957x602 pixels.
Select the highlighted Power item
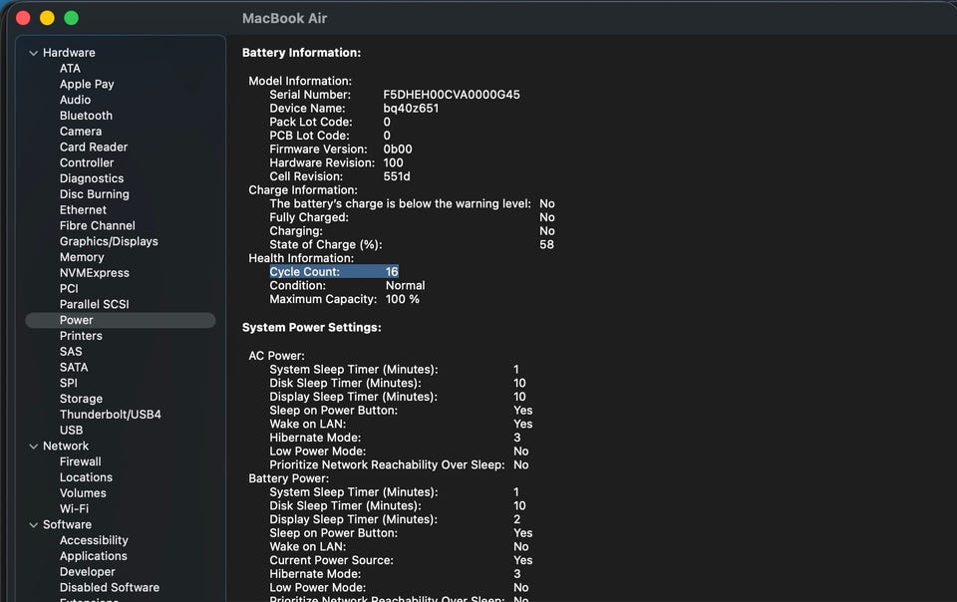pyautogui.click(x=121, y=320)
